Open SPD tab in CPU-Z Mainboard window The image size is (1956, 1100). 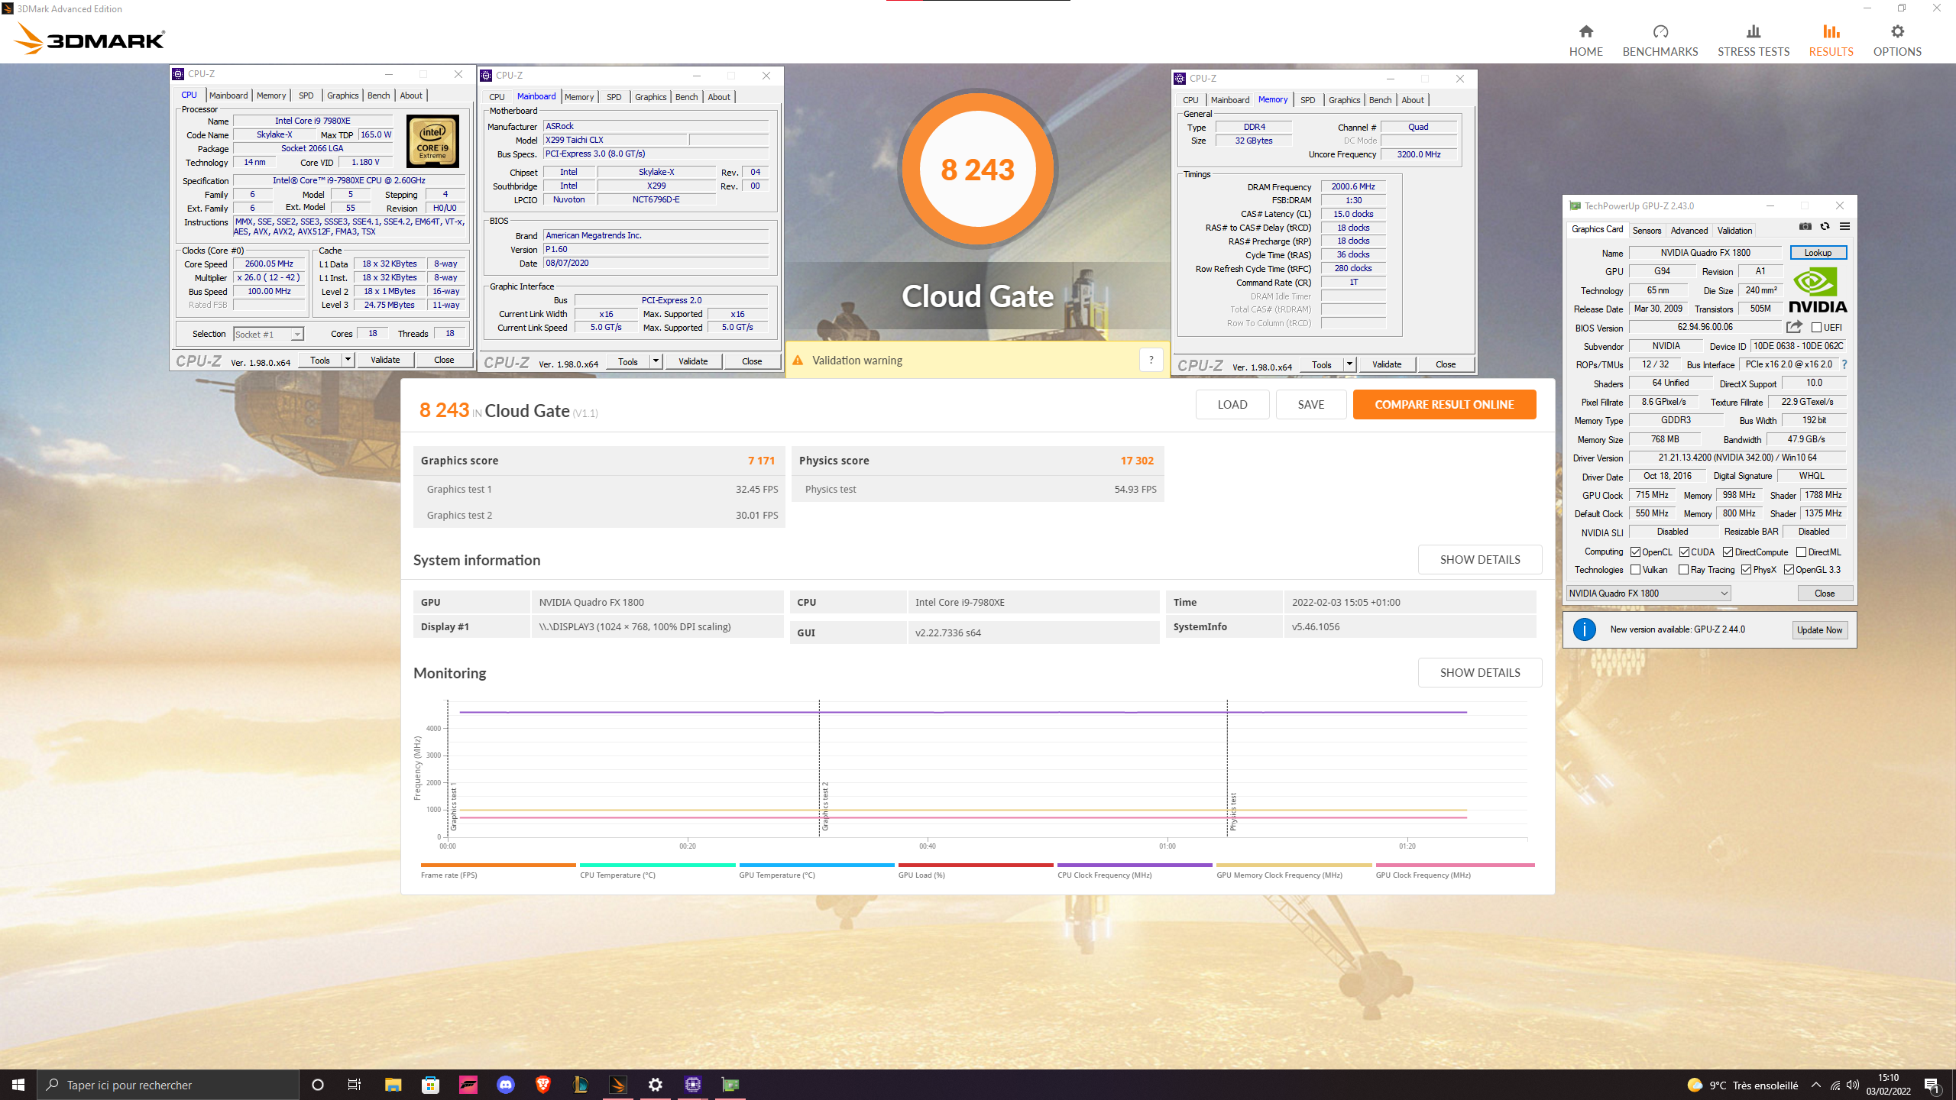point(614,97)
